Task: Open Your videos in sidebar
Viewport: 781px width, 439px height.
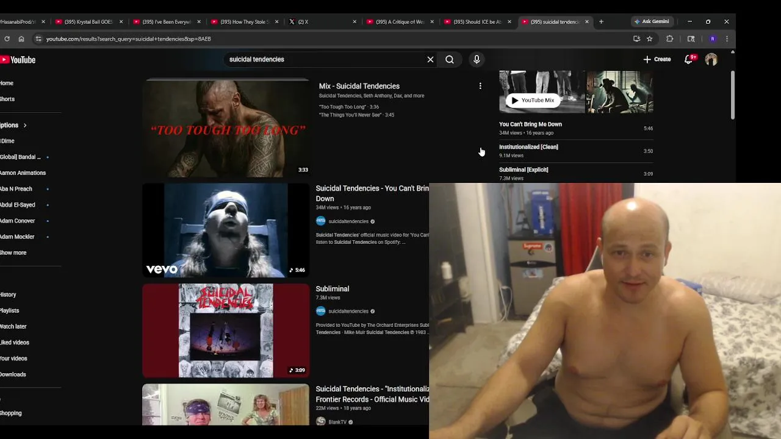Action: [x=13, y=359]
